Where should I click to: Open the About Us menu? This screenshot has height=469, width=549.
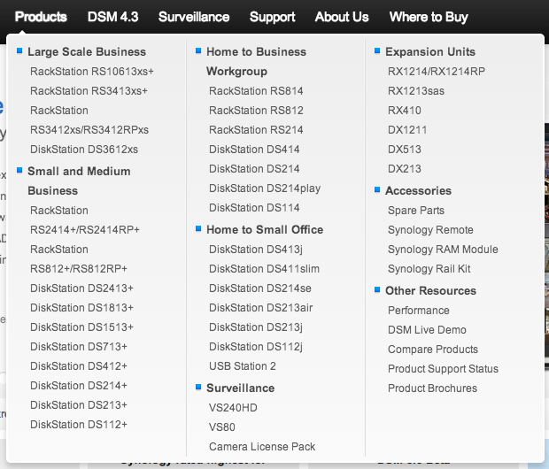(342, 17)
